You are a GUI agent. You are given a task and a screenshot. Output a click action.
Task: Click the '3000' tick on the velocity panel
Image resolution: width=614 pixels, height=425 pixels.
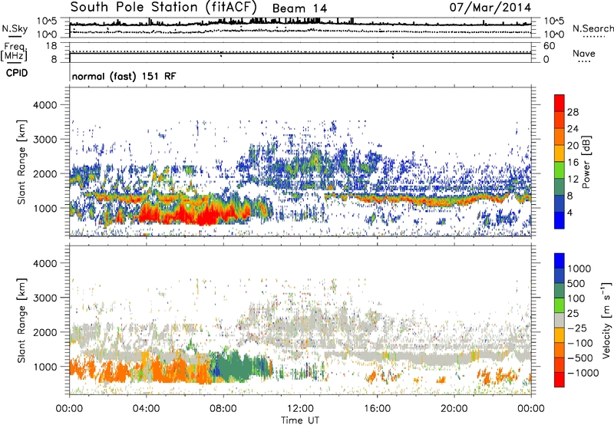pos(45,298)
